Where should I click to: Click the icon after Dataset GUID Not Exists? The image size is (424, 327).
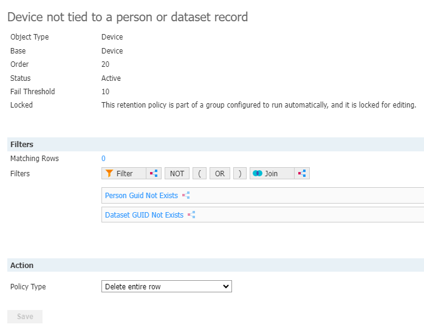191,215
